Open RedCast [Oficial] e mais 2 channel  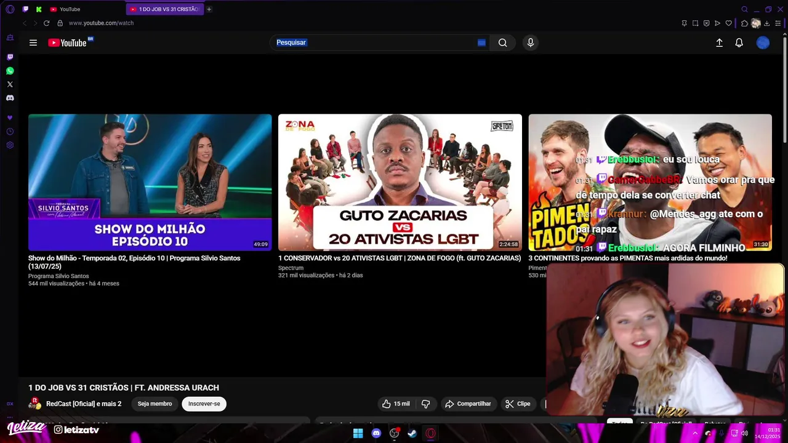tap(84, 404)
